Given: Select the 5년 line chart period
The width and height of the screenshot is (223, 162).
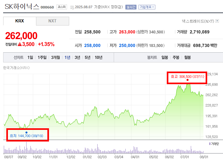Looking at the screenshot, I should 87,57.
